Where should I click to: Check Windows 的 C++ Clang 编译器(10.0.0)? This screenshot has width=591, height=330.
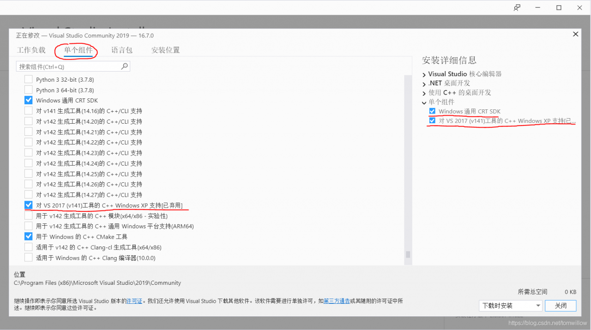pos(29,258)
